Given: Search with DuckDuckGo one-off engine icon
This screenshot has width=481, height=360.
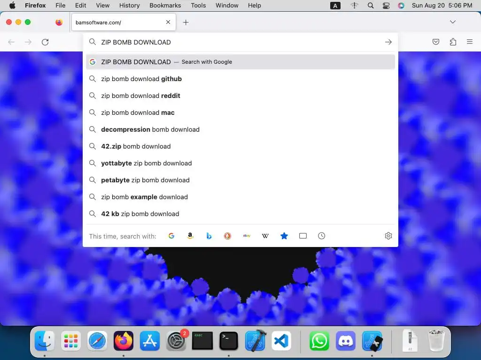Looking at the screenshot, I should (x=228, y=236).
